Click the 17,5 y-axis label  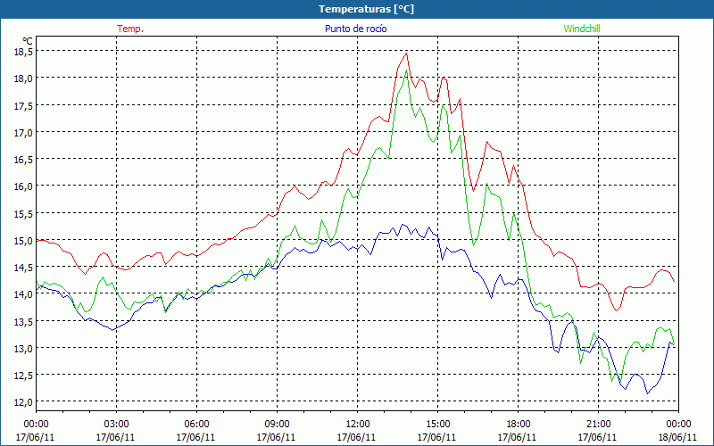23,105
